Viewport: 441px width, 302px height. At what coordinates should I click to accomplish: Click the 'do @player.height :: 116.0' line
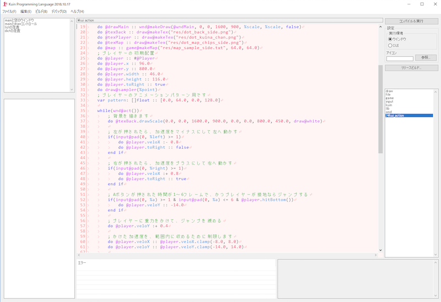pos(131,79)
